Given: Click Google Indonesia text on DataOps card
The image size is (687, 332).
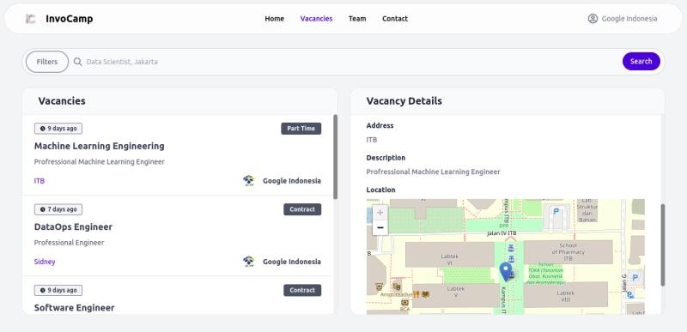Looking at the screenshot, I should [x=292, y=262].
